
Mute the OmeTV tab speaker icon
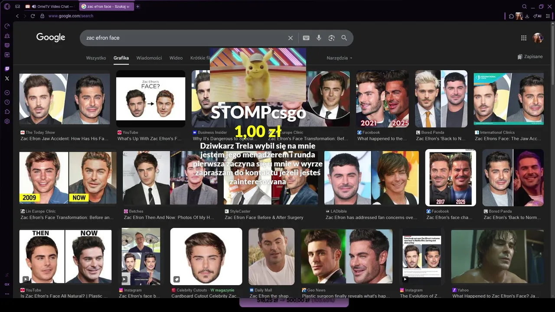click(x=34, y=6)
